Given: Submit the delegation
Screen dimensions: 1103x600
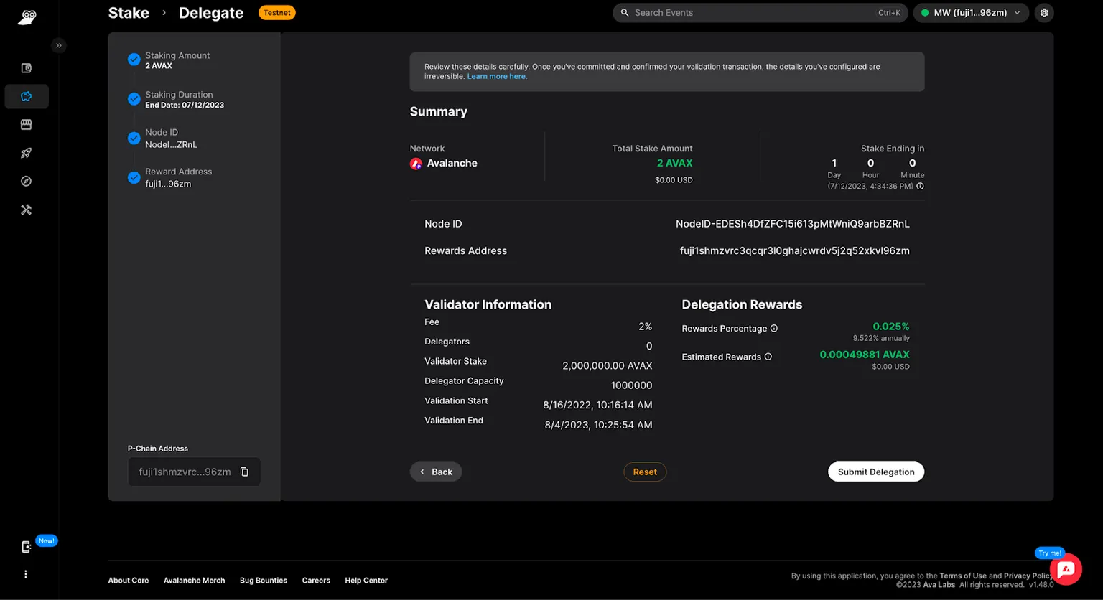Looking at the screenshot, I should point(876,472).
